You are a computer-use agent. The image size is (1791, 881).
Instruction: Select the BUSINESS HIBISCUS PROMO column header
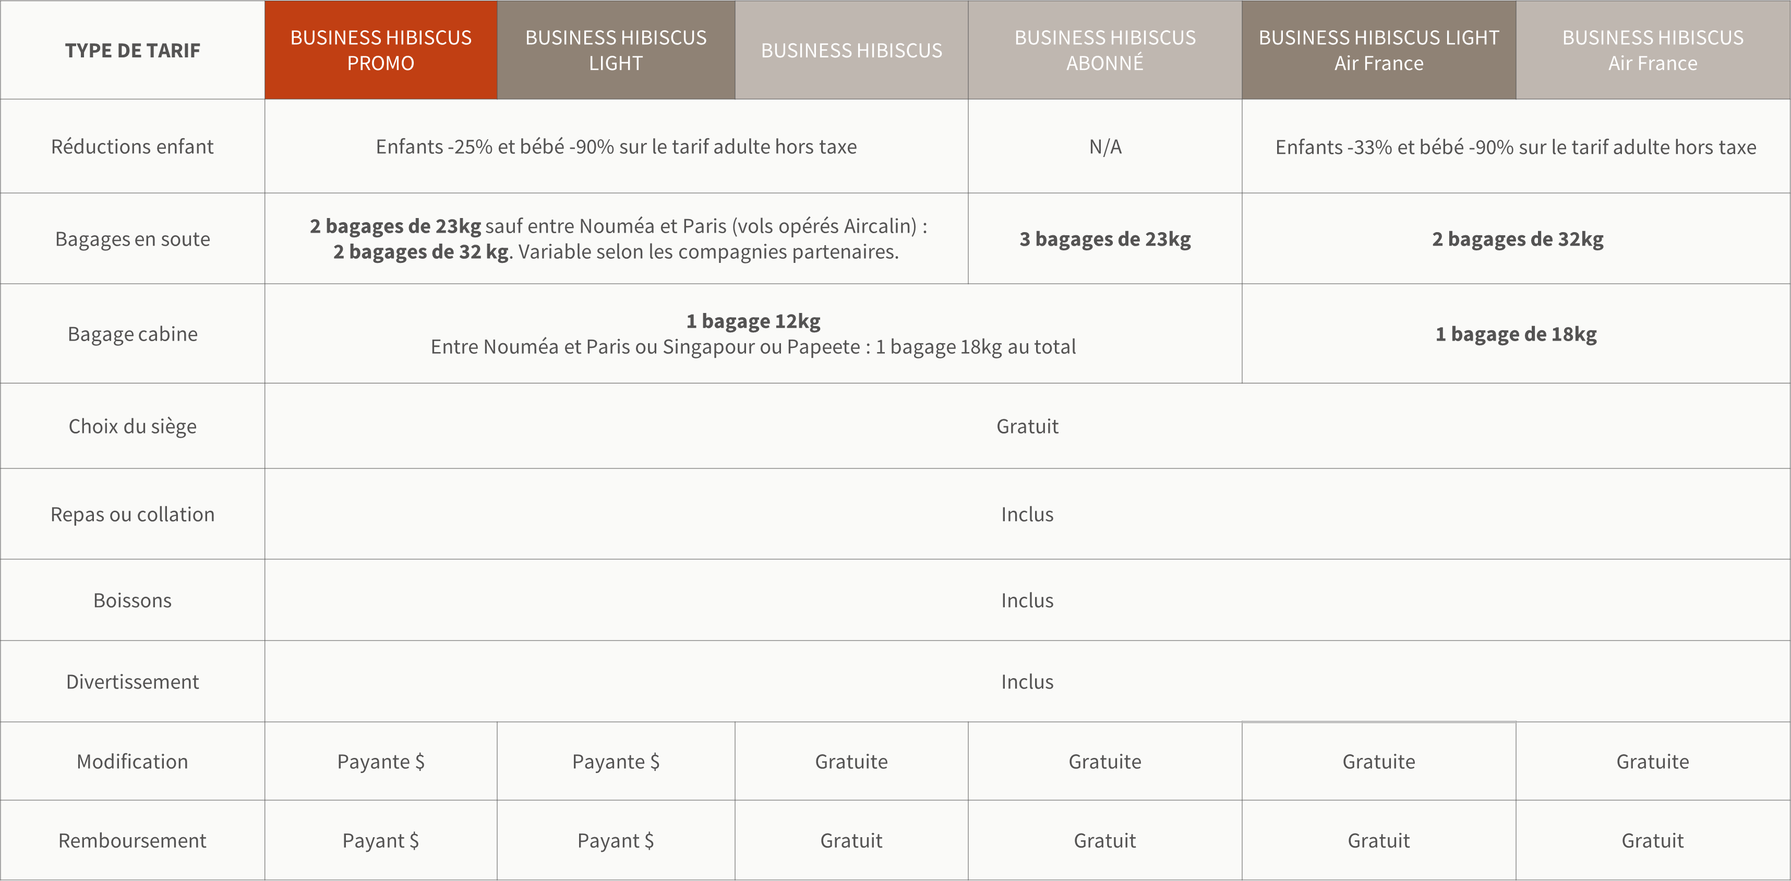click(x=380, y=50)
